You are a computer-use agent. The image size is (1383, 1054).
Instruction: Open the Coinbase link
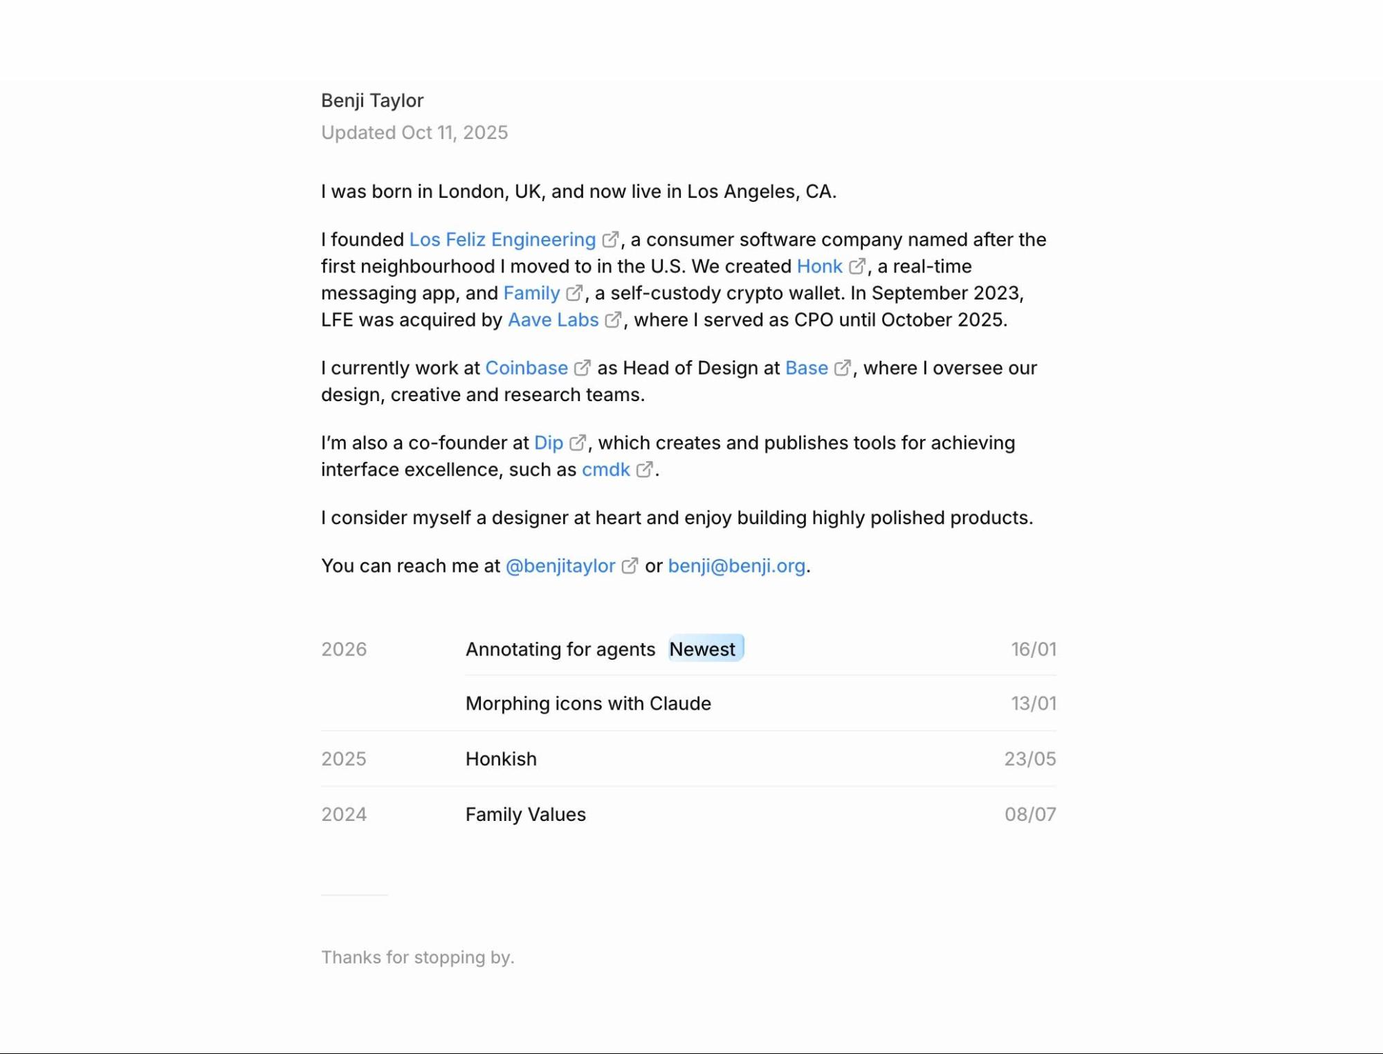click(x=526, y=368)
